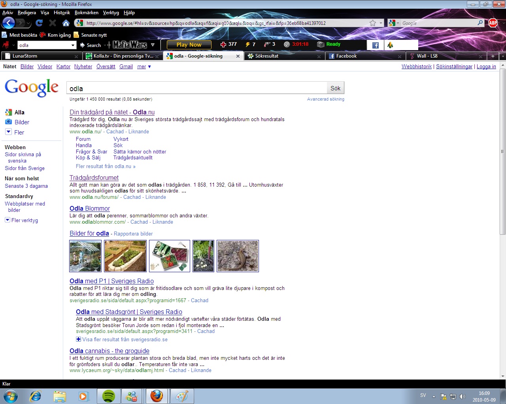The height and width of the screenshot is (404, 506).
Task: Open the 'mer' dropdown in Google top bar
Action: (x=144, y=67)
